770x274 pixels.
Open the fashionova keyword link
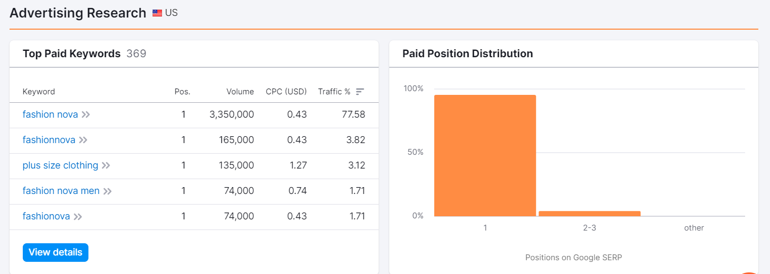pyautogui.click(x=47, y=216)
